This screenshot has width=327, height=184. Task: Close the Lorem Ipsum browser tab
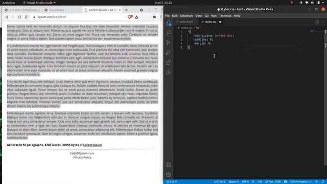pos(120,10)
